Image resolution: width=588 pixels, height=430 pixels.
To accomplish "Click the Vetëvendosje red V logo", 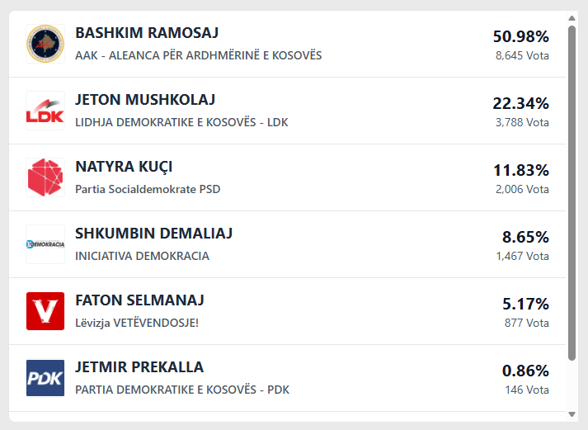I will pos(45,311).
